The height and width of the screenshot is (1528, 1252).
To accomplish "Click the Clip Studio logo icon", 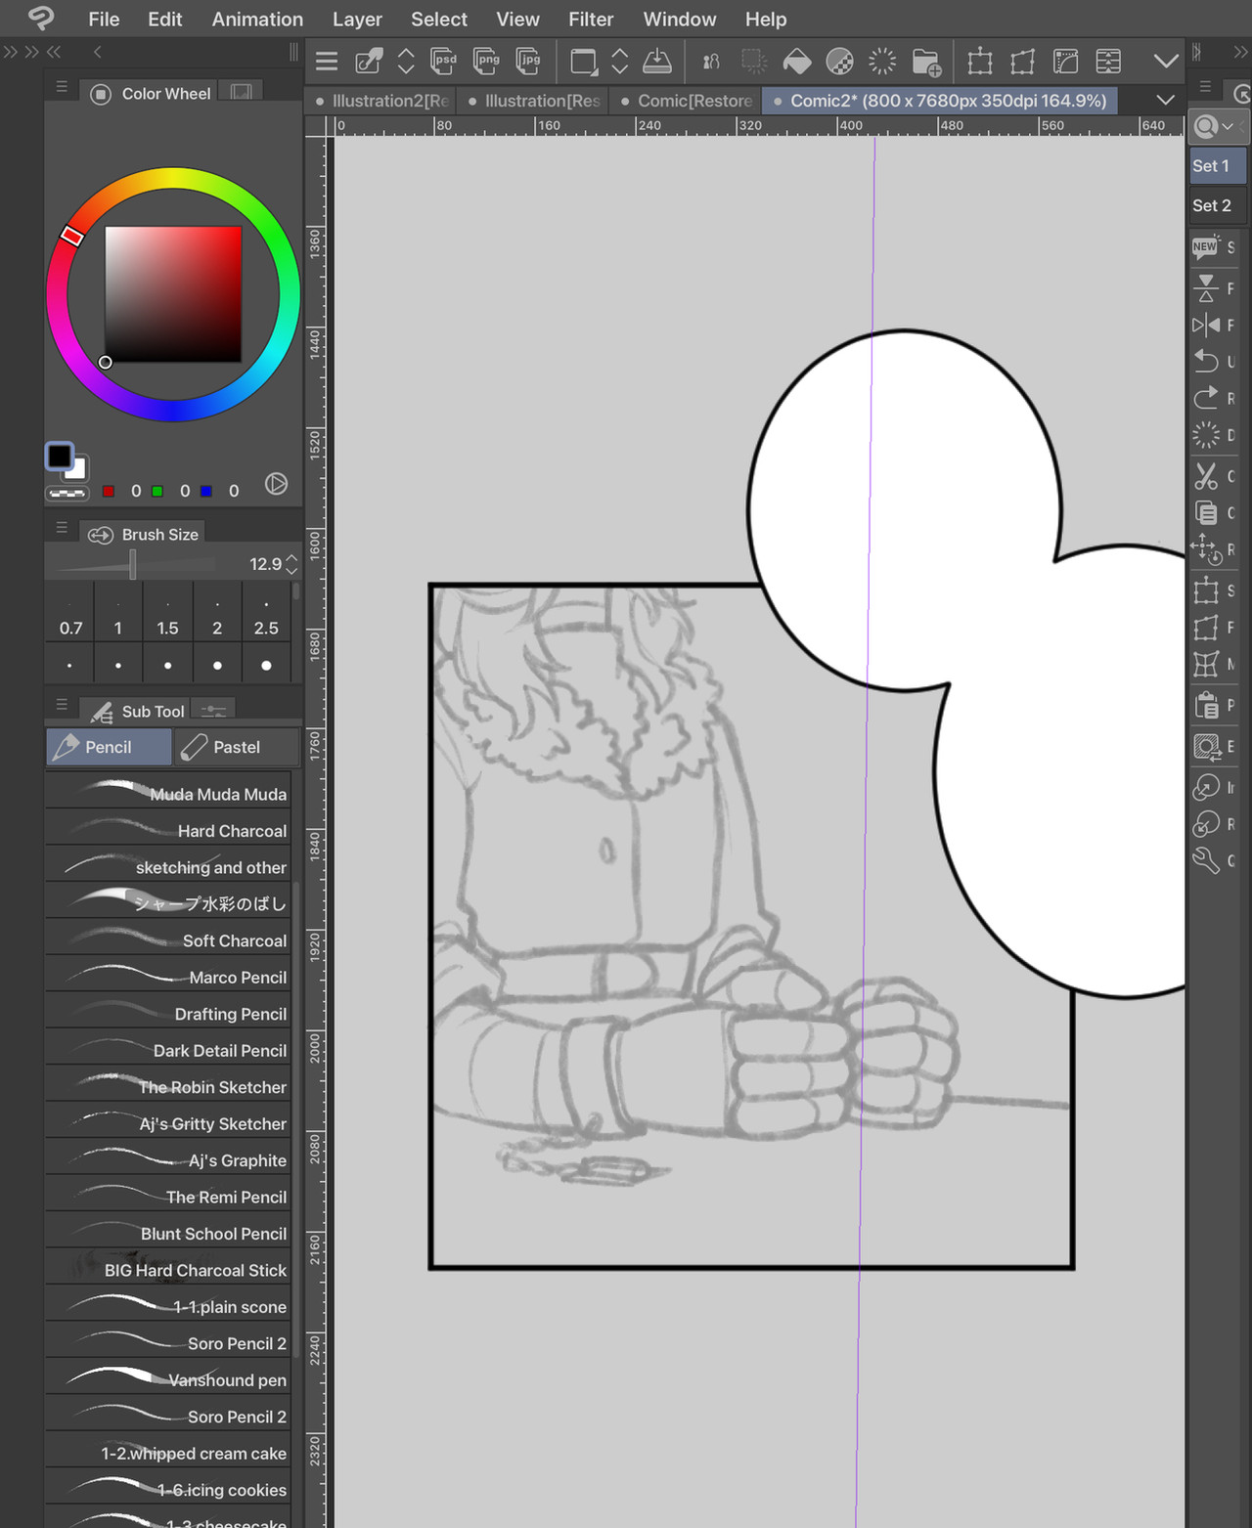I will click(x=41, y=18).
